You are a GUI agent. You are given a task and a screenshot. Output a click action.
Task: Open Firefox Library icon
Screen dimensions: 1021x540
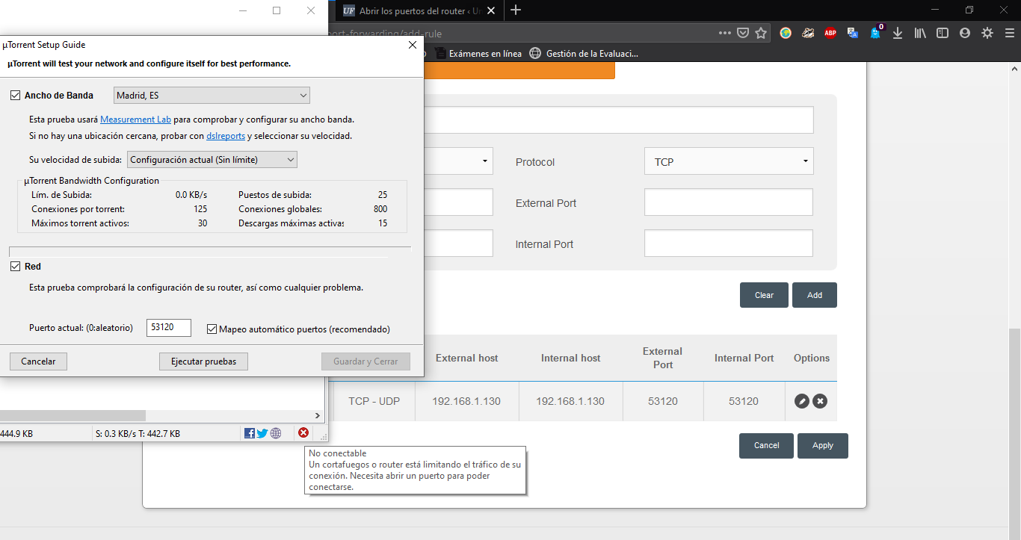click(921, 33)
